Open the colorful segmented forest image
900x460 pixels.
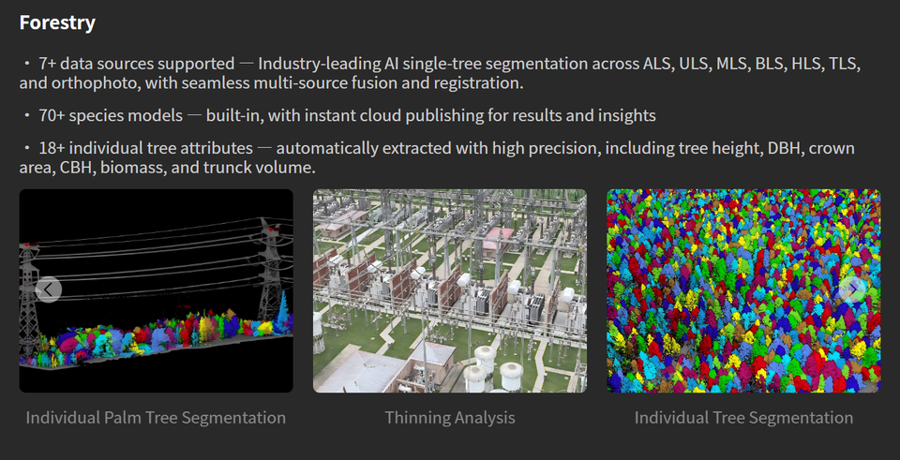click(x=743, y=290)
